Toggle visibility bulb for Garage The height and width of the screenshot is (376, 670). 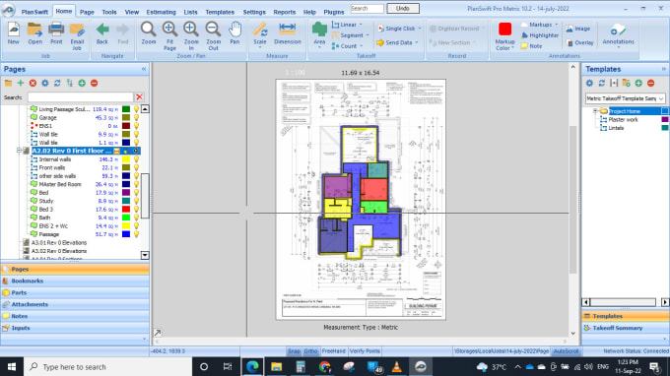click(136, 117)
